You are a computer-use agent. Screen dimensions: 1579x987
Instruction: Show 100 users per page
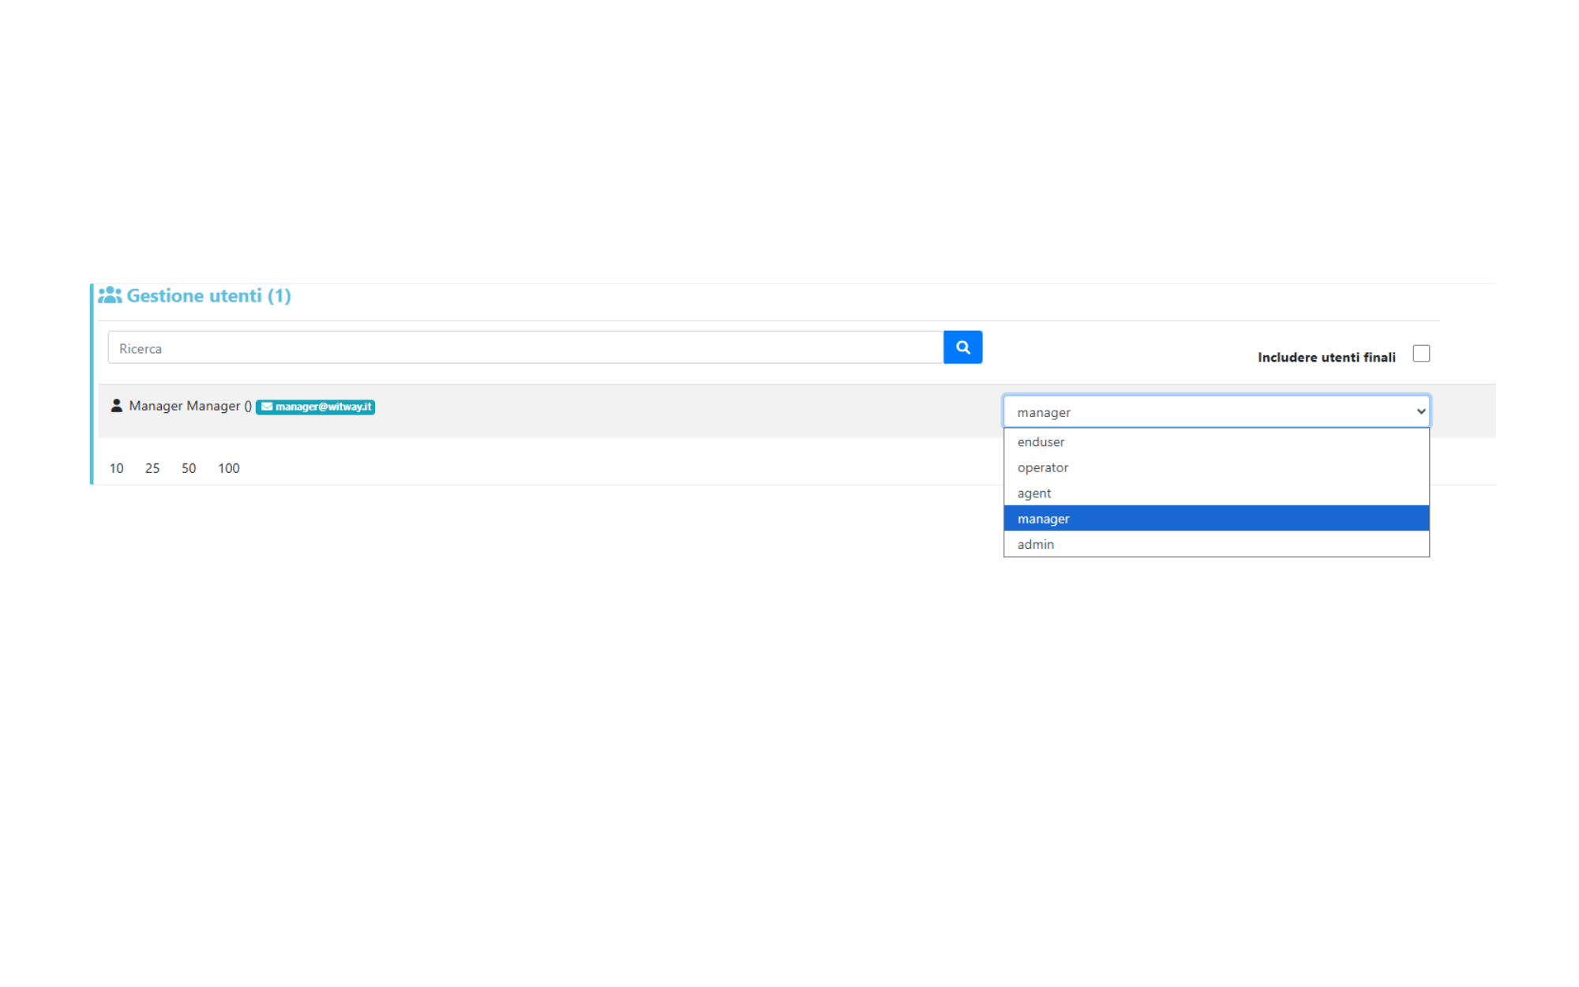coord(229,468)
